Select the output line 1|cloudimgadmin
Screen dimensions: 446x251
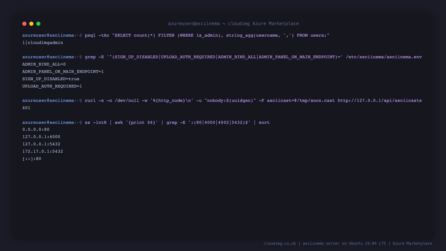pyautogui.click(x=43, y=43)
